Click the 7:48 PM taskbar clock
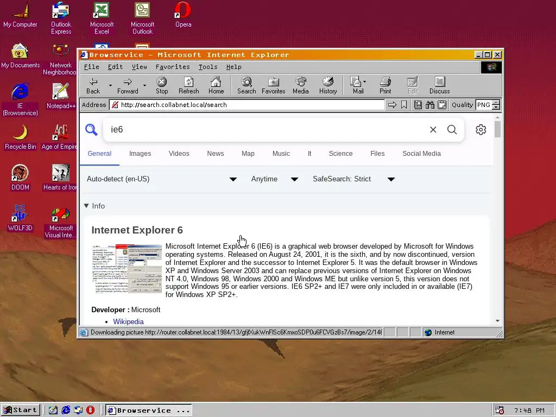The width and height of the screenshot is (556, 417). (x=529, y=410)
